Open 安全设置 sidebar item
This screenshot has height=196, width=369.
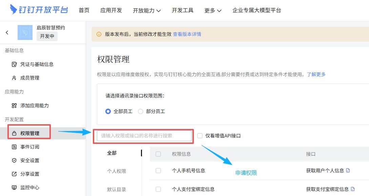tap(29, 160)
